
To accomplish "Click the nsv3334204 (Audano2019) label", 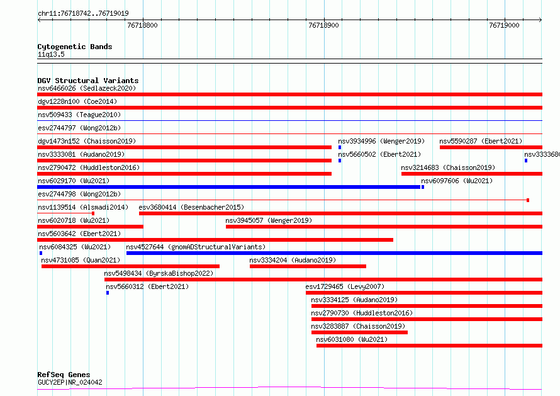I will coord(293,260).
